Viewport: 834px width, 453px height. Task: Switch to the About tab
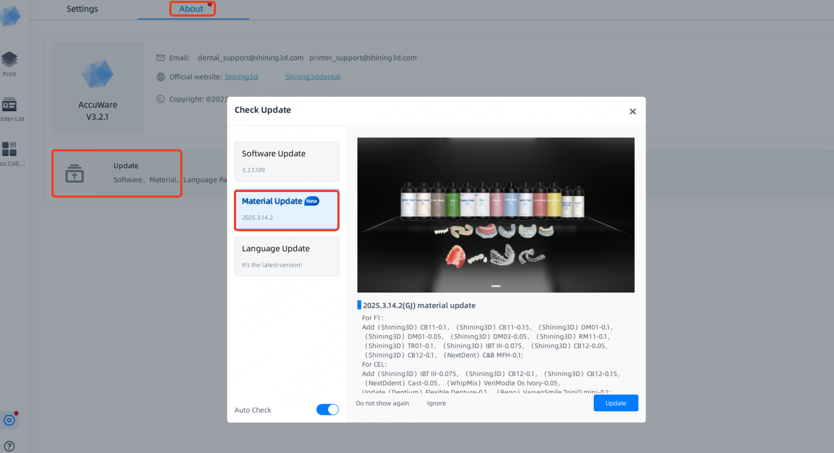(x=191, y=9)
